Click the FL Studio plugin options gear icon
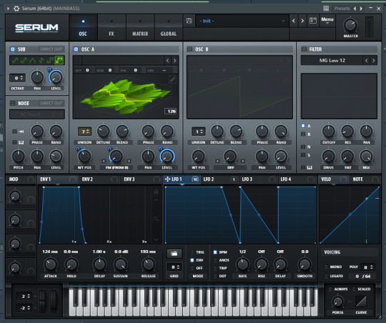This screenshot has width=386, height=323. [x=16, y=9]
